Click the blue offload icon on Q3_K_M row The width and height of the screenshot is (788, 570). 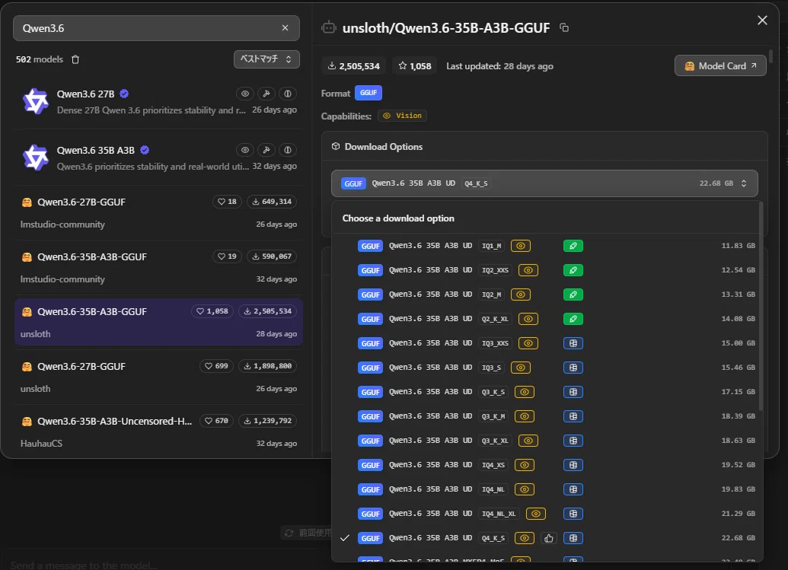click(573, 416)
